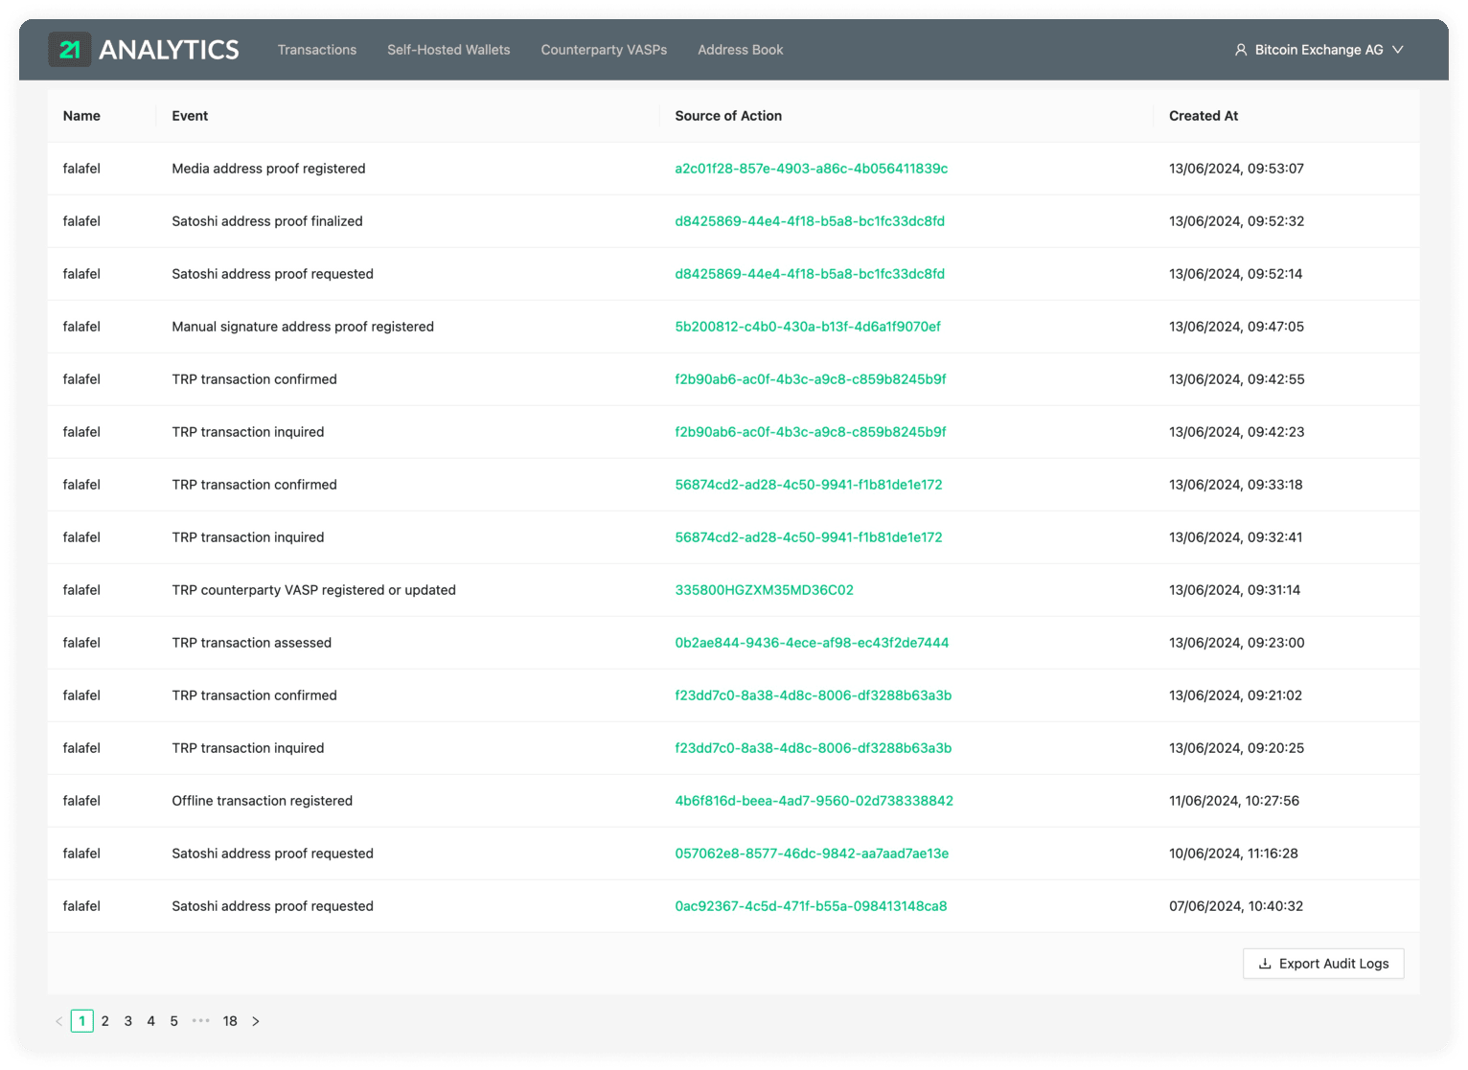Viewport: 1468px width, 1070px height.
Task: Switch to the Transactions tab
Action: point(316,49)
